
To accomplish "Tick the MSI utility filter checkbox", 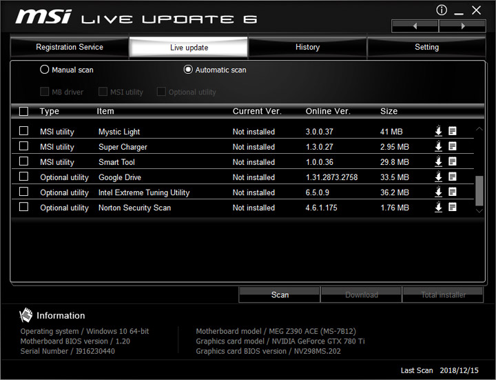I will click(103, 92).
